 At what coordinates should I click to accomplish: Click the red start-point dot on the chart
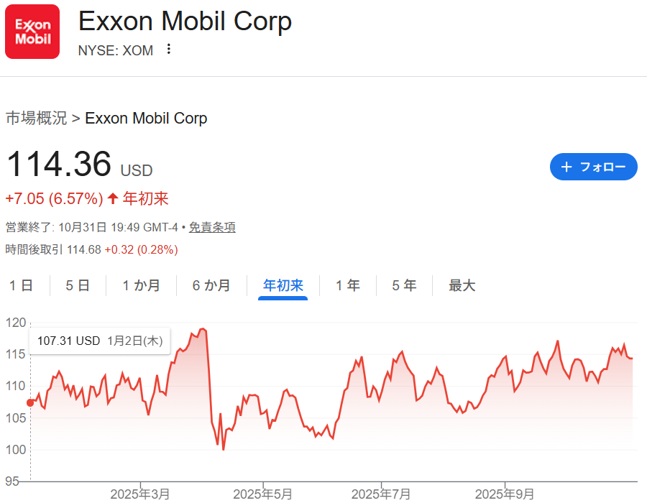(30, 402)
